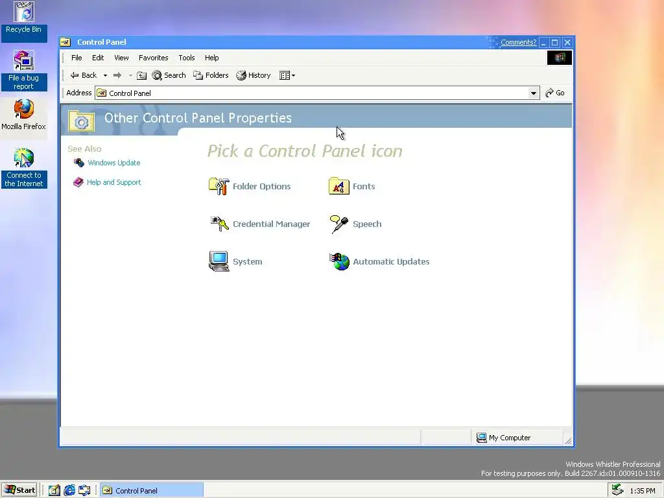Click the Folder Options label

tap(262, 186)
